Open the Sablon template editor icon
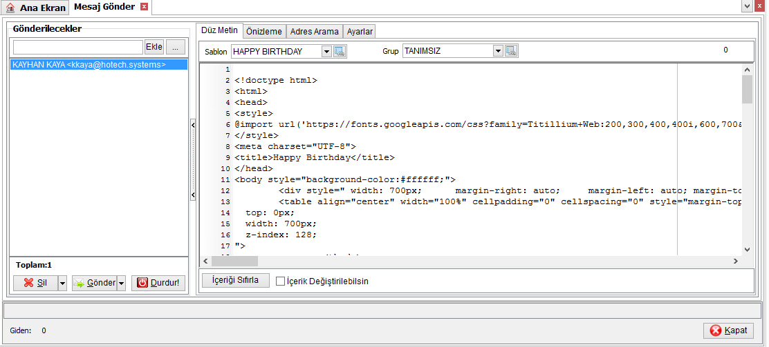Viewport: 769px width, 347px height. click(340, 51)
